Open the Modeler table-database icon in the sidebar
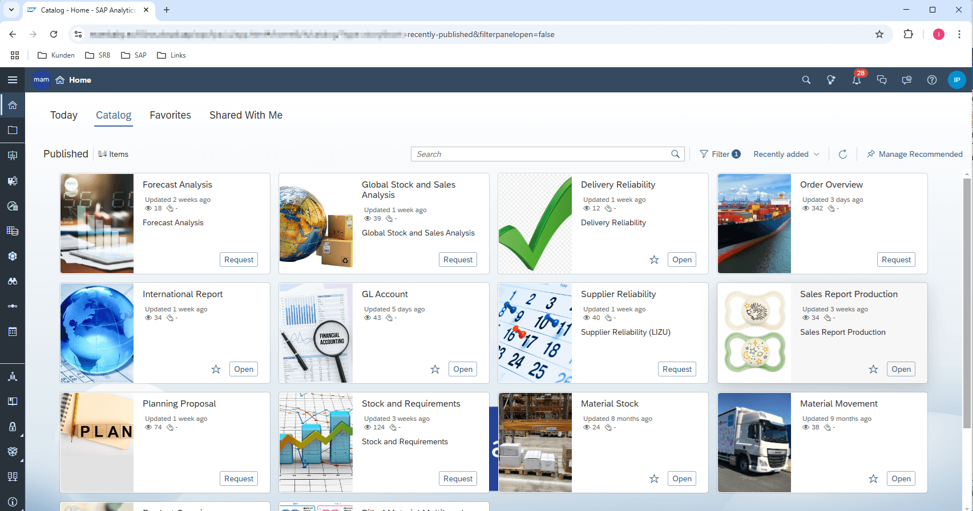The width and height of the screenshot is (973, 511). pyautogui.click(x=13, y=231)
